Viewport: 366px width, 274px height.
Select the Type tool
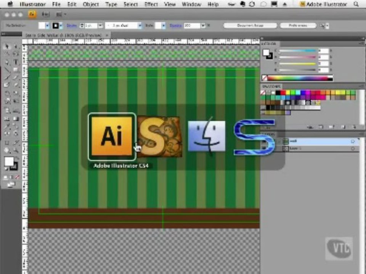(16, 62)
